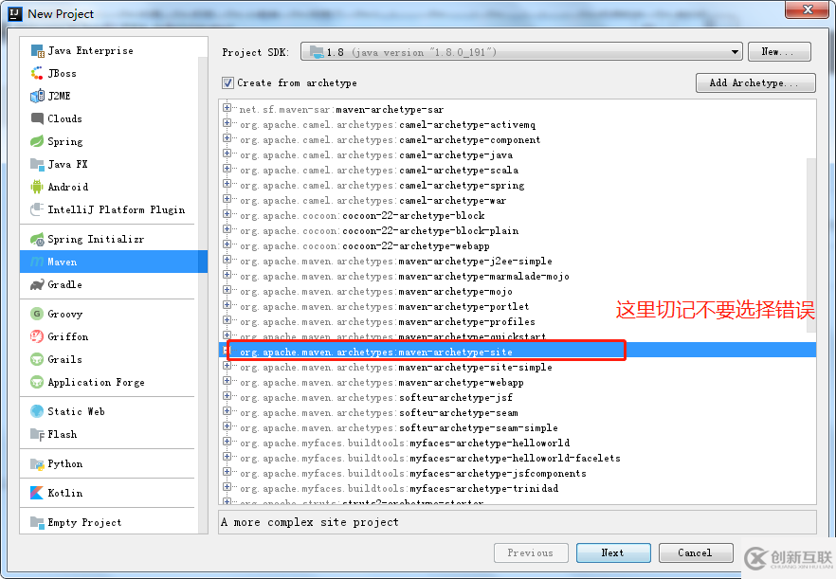Screen dimensions: 836x579
Task: Click the Kotlin icon
Action: [x=37, y=493]
